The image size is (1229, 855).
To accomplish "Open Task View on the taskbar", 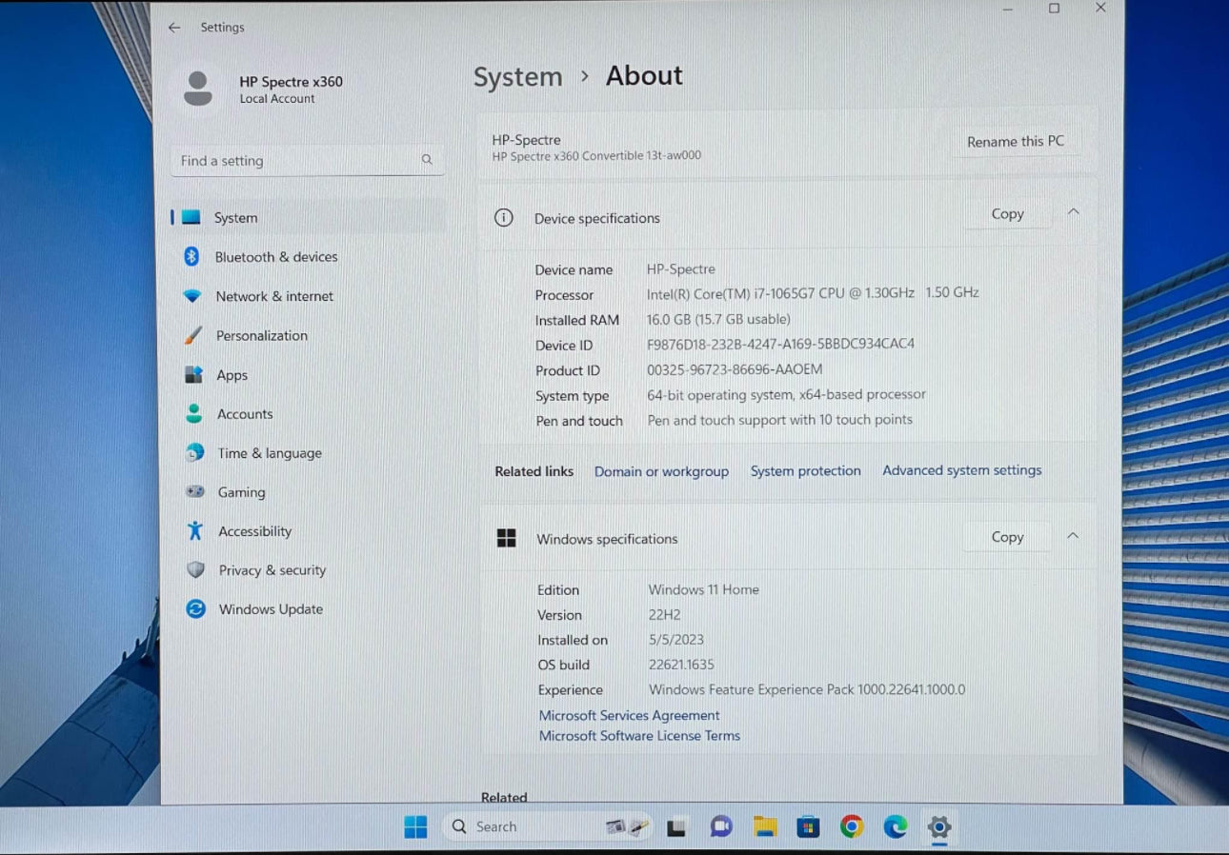I will [676, 827].
